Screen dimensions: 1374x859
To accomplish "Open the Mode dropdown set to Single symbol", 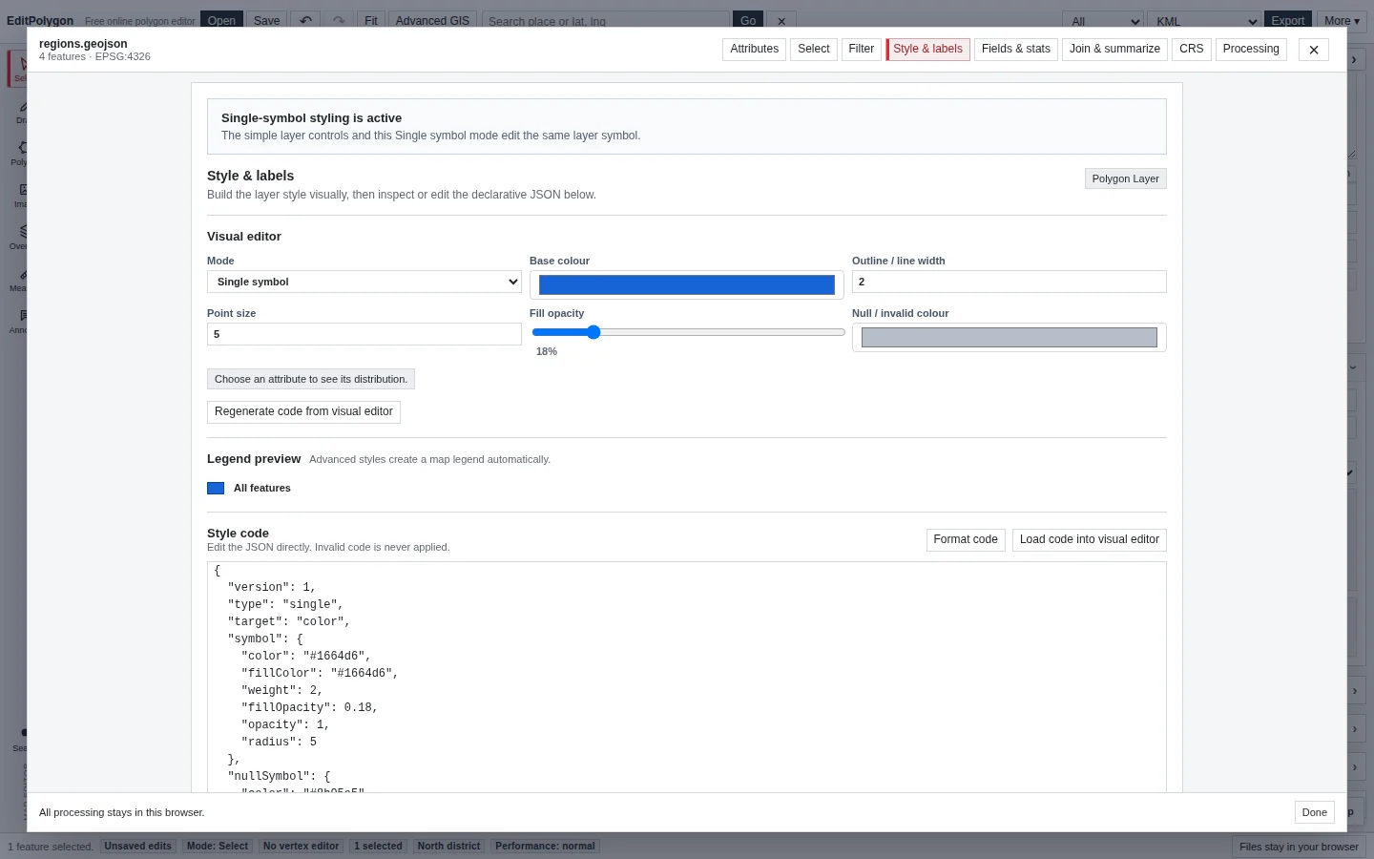I will tap(364, 282).
